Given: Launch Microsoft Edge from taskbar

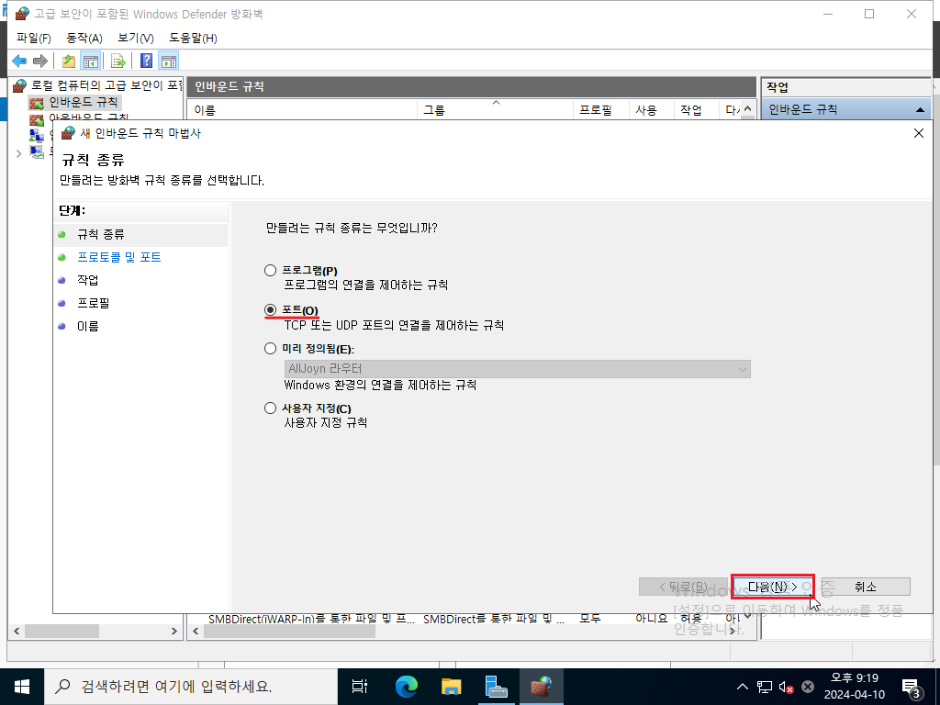Looking at the screenshot, I should pyautogui.click(x=406, y=687).
